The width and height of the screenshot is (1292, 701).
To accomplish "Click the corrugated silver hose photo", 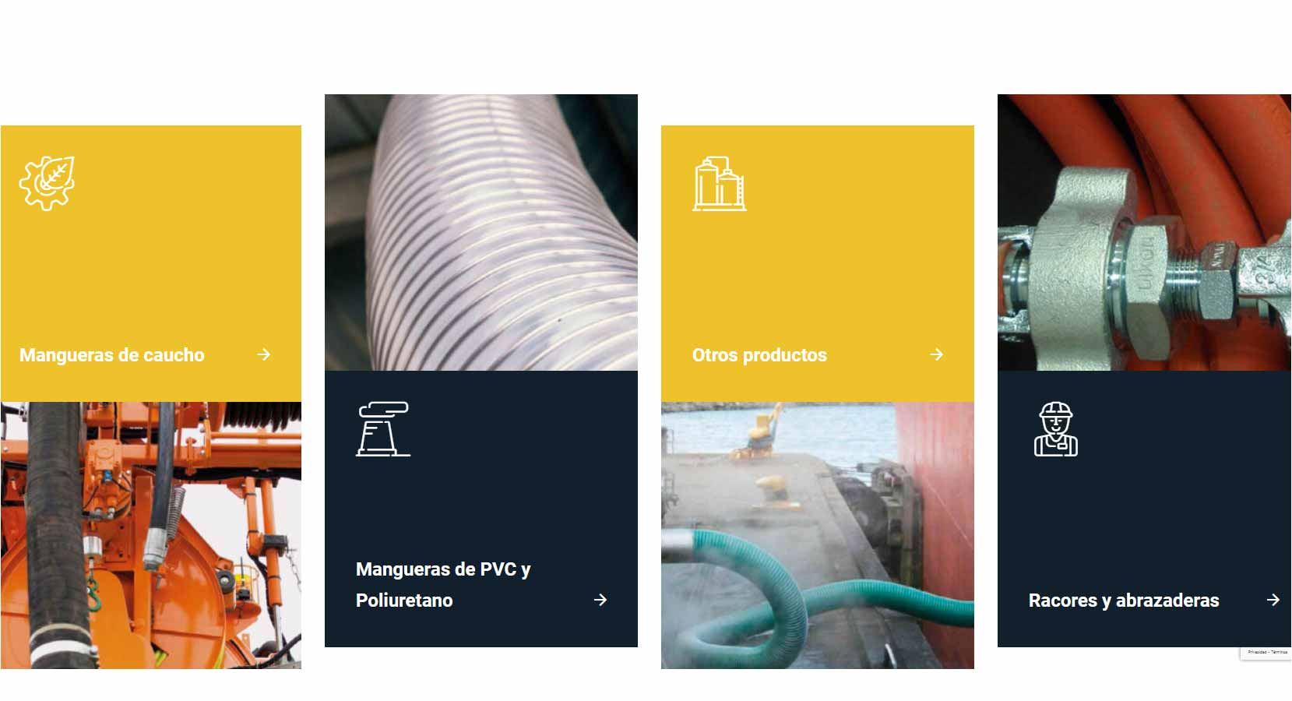I will point(481,232).
